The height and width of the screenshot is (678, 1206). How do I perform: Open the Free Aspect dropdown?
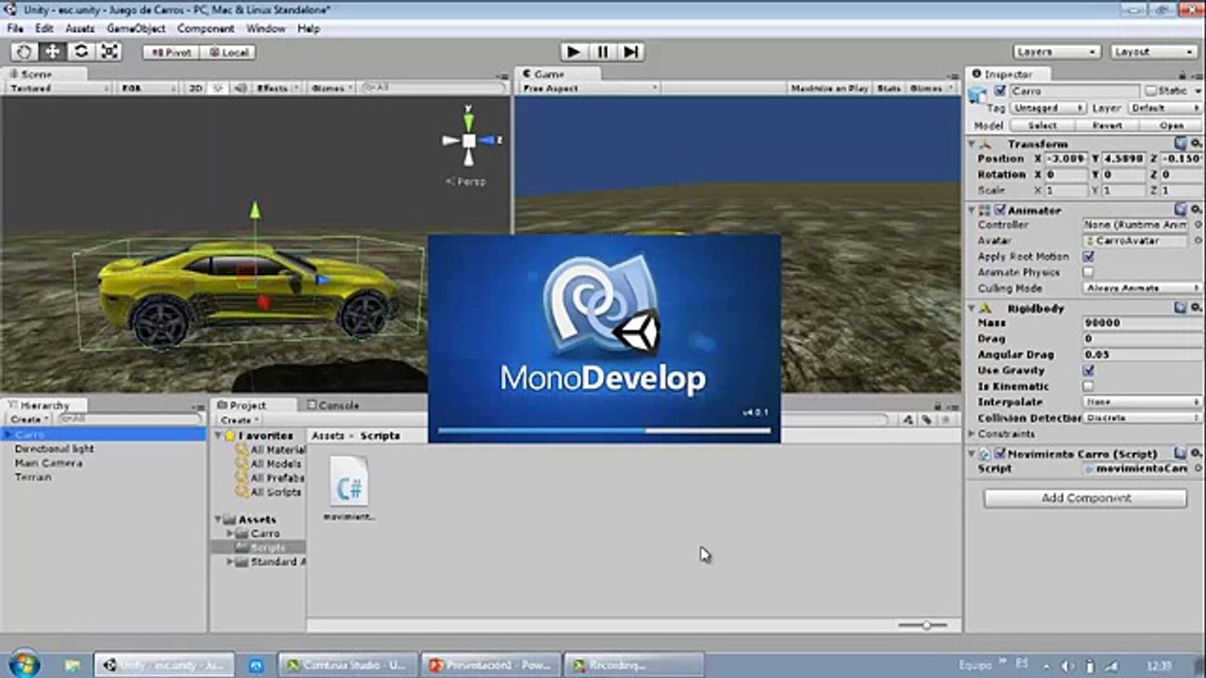[590, 88]
